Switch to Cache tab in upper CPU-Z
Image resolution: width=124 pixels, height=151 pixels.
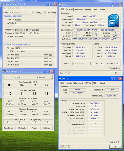click(x=70, y=9)
